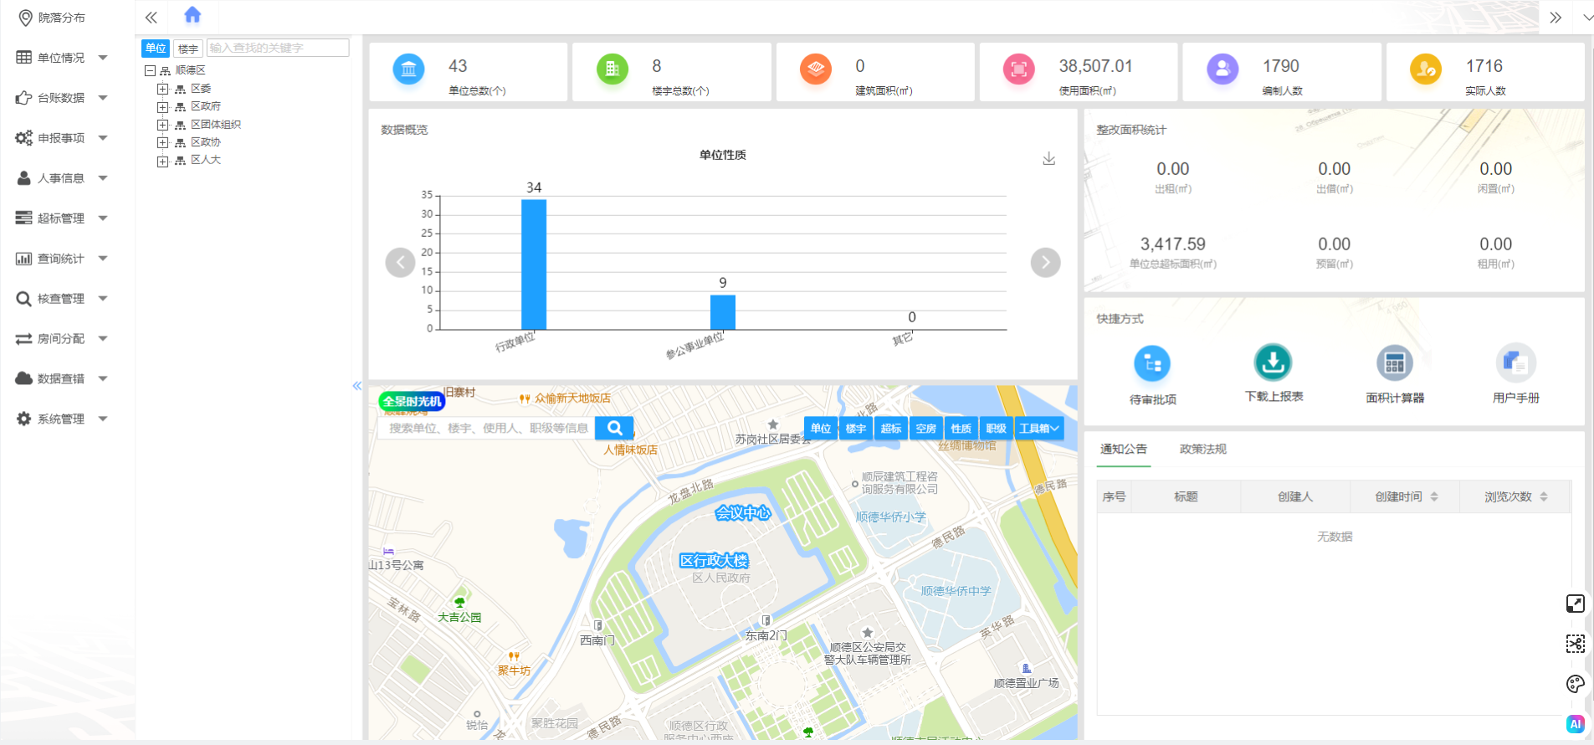Expand the 台账数据 menu

(x=62, y=98)
